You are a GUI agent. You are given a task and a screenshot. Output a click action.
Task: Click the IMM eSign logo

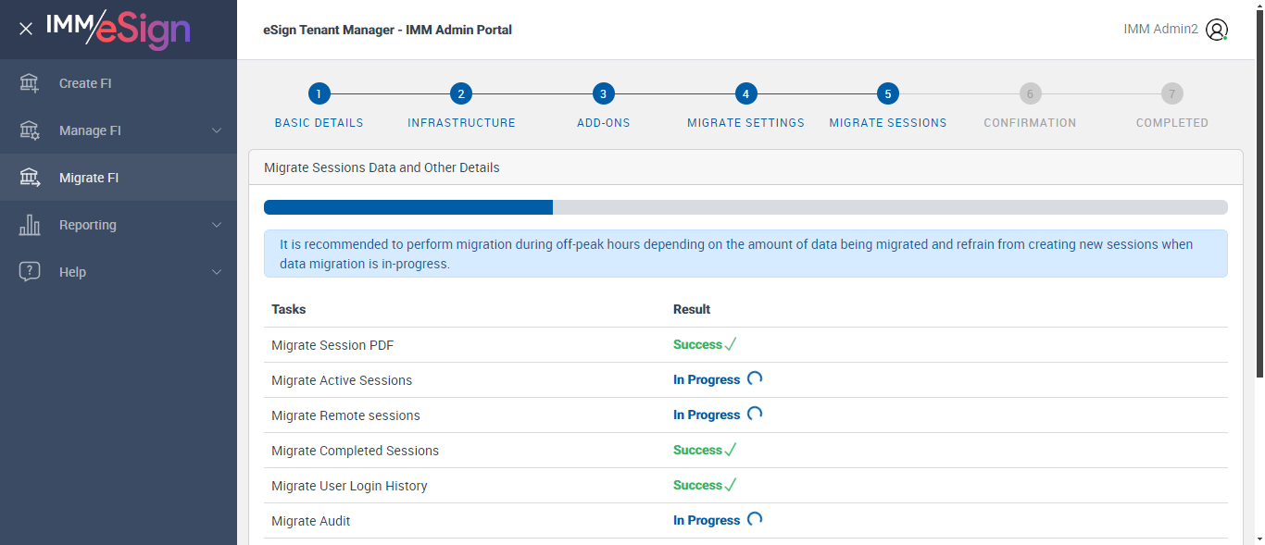pos(119,28)
